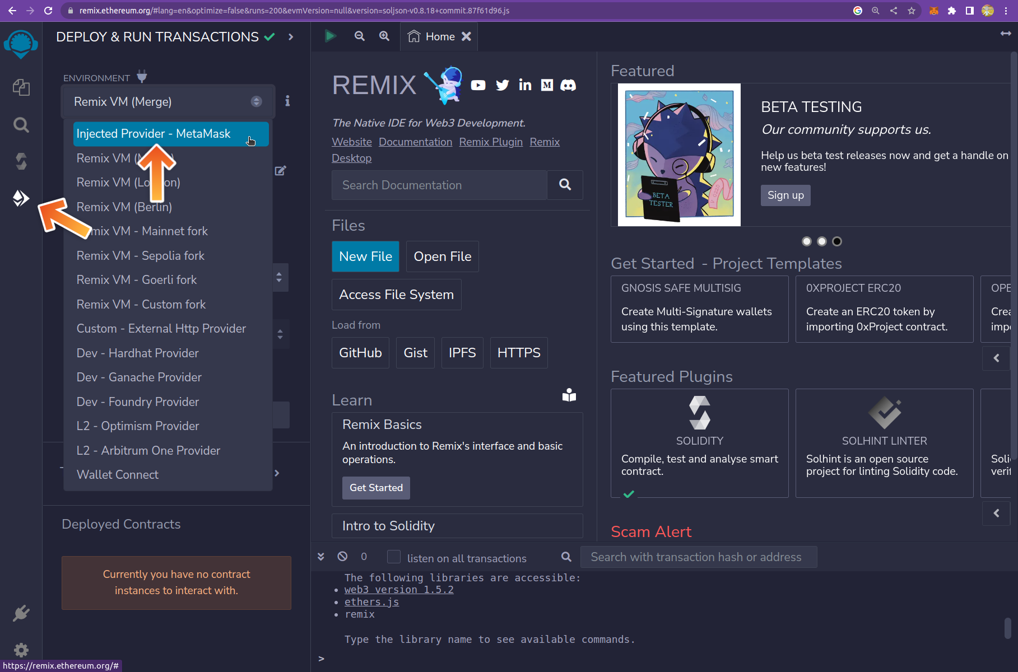Open the File Explorer sidebar icon

pos(21,87)
